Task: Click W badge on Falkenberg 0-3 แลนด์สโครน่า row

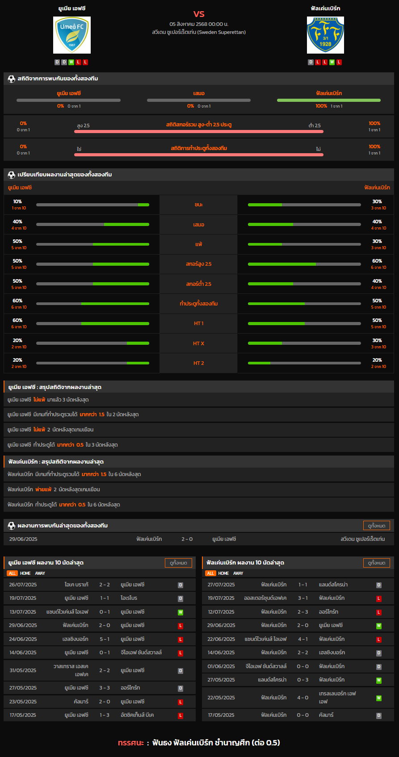Action: (x=378, y=680)
